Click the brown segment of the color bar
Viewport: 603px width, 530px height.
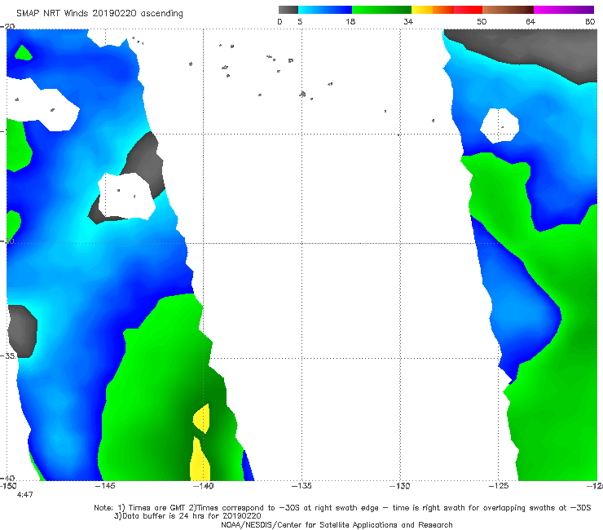508,10
